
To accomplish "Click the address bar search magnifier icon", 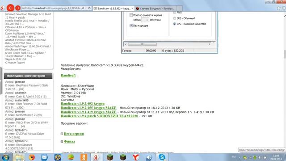I will [83, 8].
